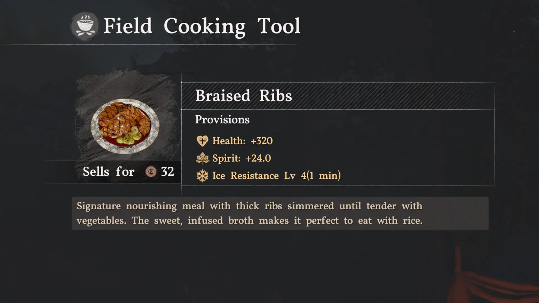The image size is (539, 303).
Task: Click the Field Cooking Tool title
Action: pyautogui.click(x=202, y=26)
